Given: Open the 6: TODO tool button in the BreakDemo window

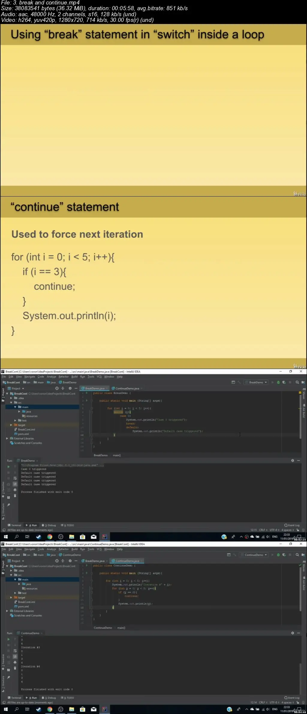Looking at the screenshot, I should [x=67, y=525].
